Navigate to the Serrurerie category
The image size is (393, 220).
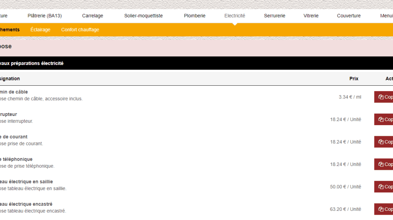(274, 16)
